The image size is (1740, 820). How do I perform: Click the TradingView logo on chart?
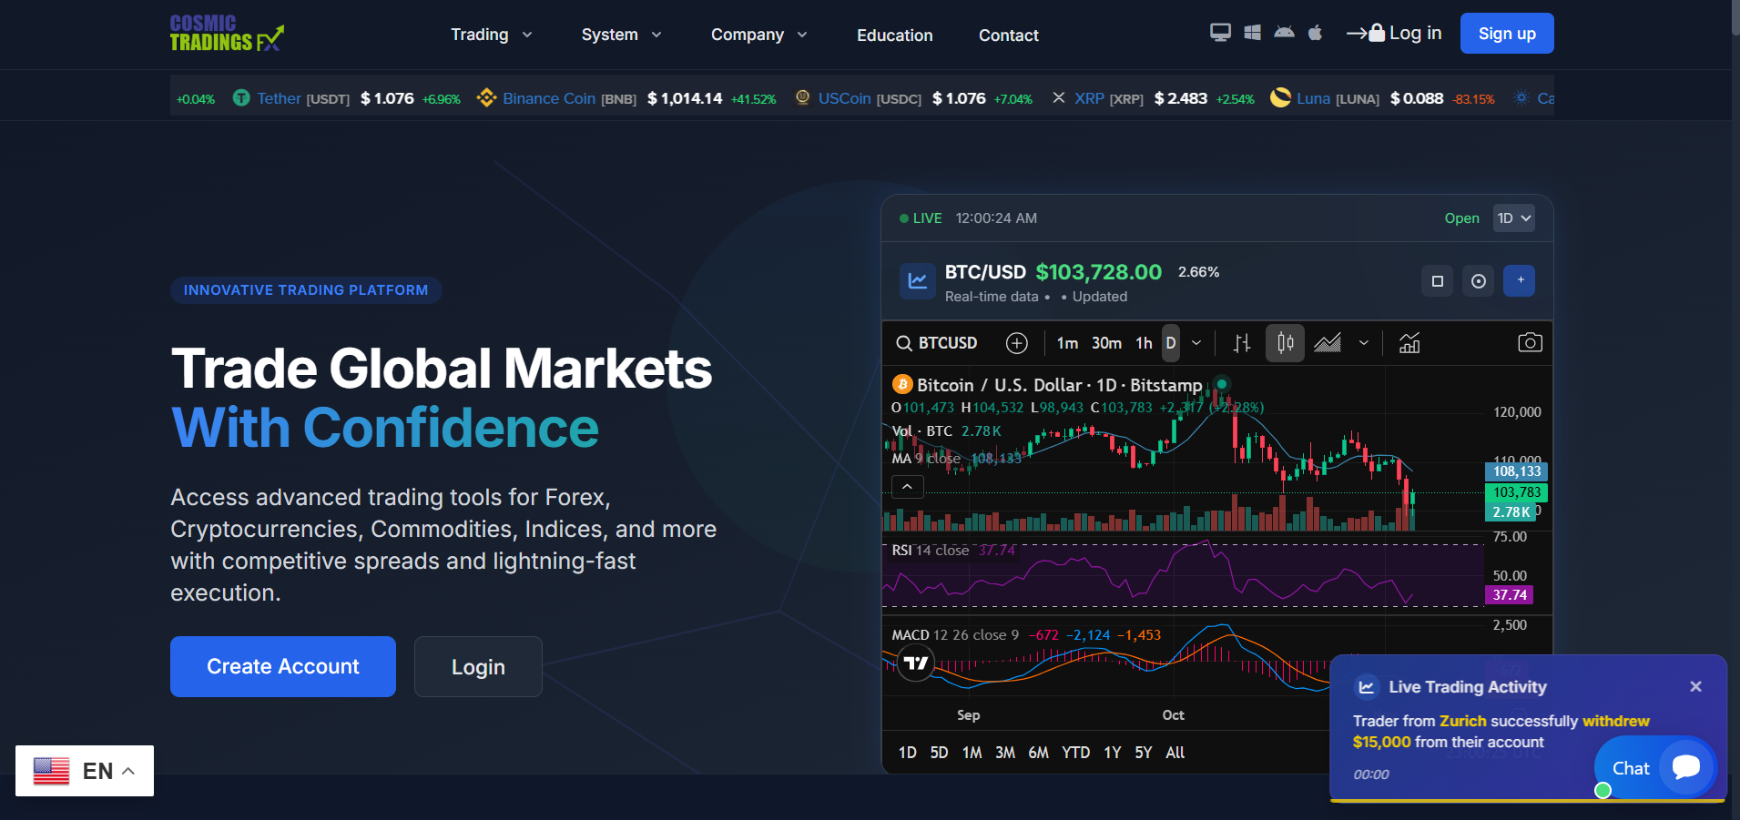[x=916, y=663]
